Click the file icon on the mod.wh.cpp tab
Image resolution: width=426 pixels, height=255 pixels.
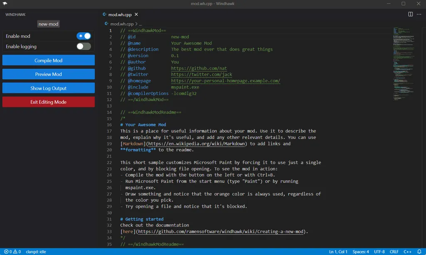coord(104,14)
